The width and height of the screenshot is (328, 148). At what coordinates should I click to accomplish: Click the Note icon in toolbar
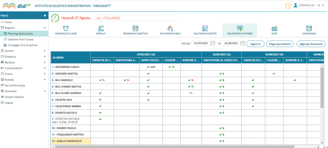pos(274,28)
